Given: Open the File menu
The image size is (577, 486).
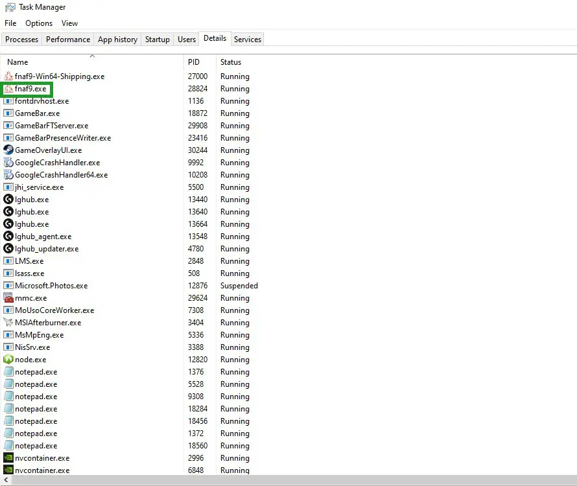Looking at the screenshot, I should point(10,23).
